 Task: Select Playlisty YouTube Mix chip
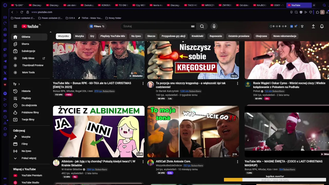pyautogui.click(x=113, y=36)
